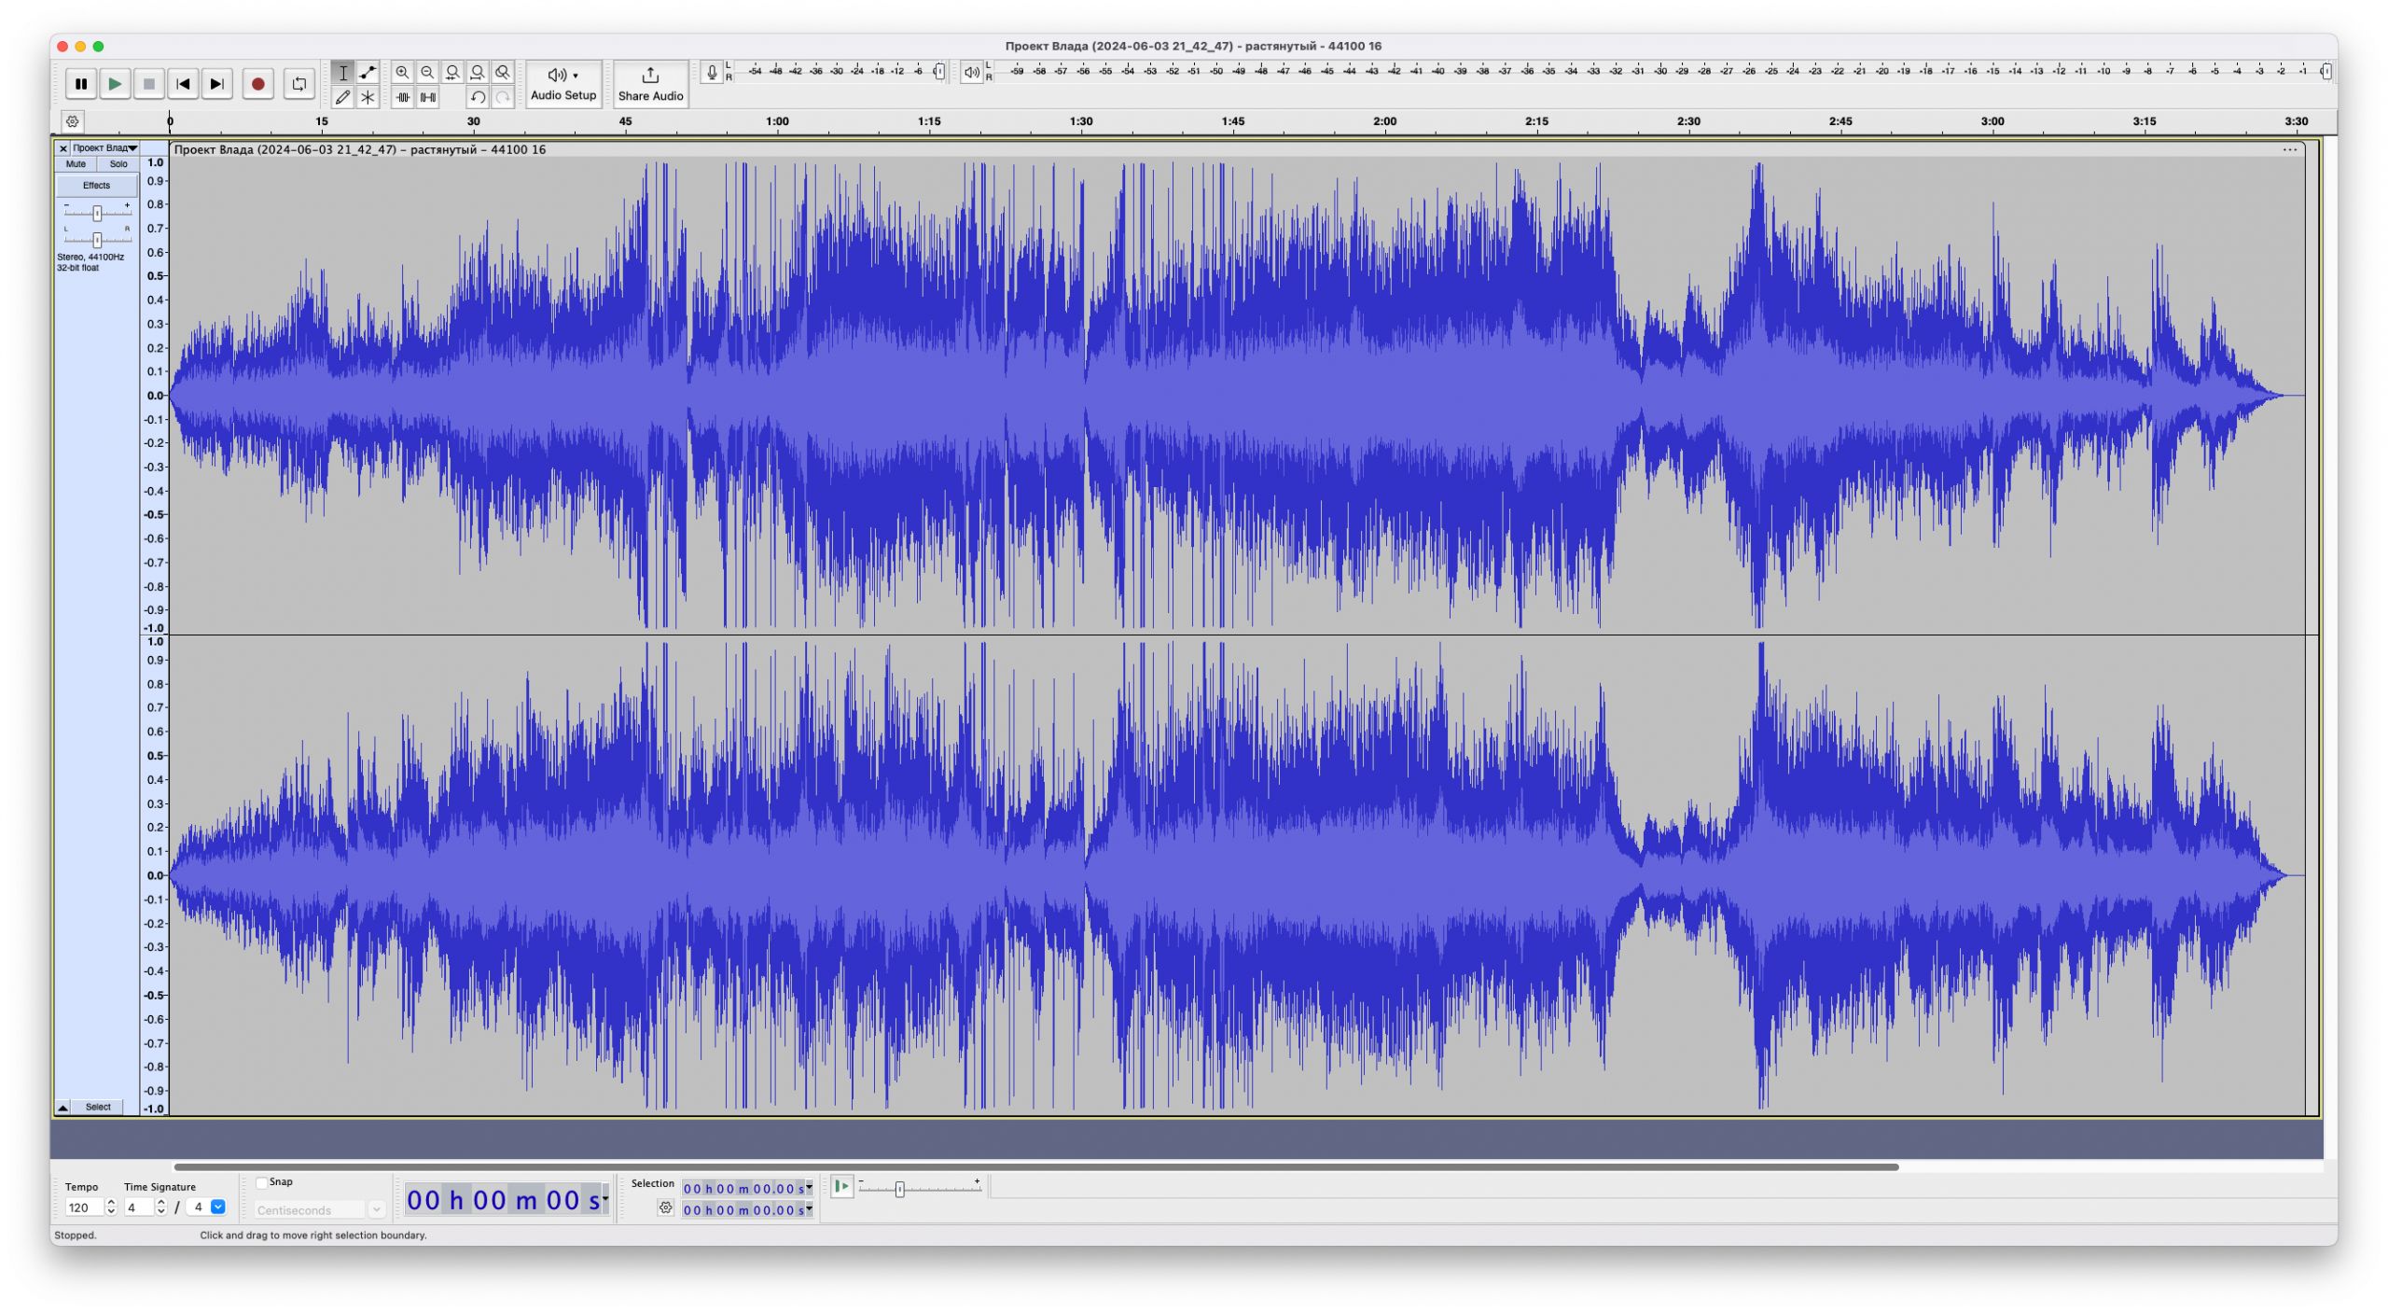Screen dimensions: 2388x1312
Task: Click the Time Signature numerator stepper
Action: tap(160, 1208)
